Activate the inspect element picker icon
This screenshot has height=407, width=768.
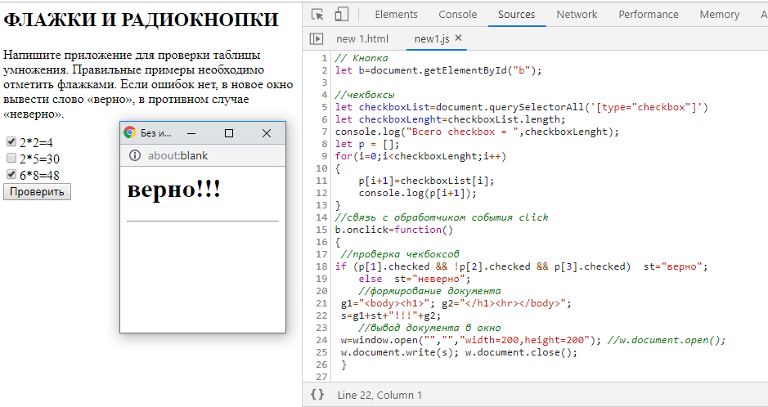point(318,14)
